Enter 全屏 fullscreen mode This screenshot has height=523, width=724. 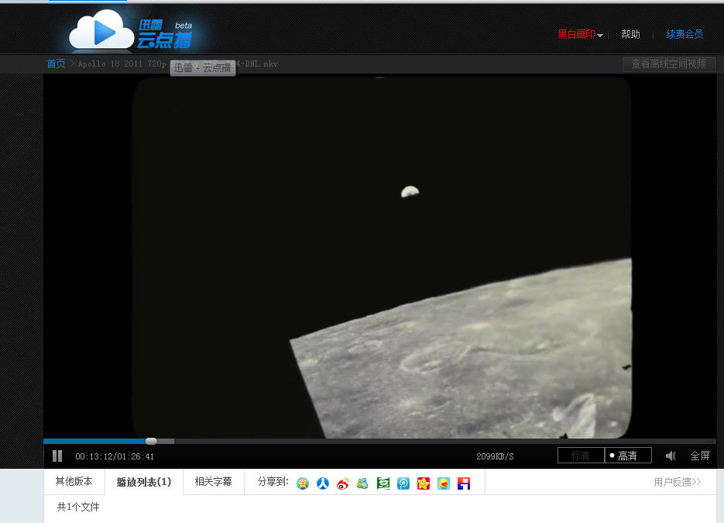699,456
